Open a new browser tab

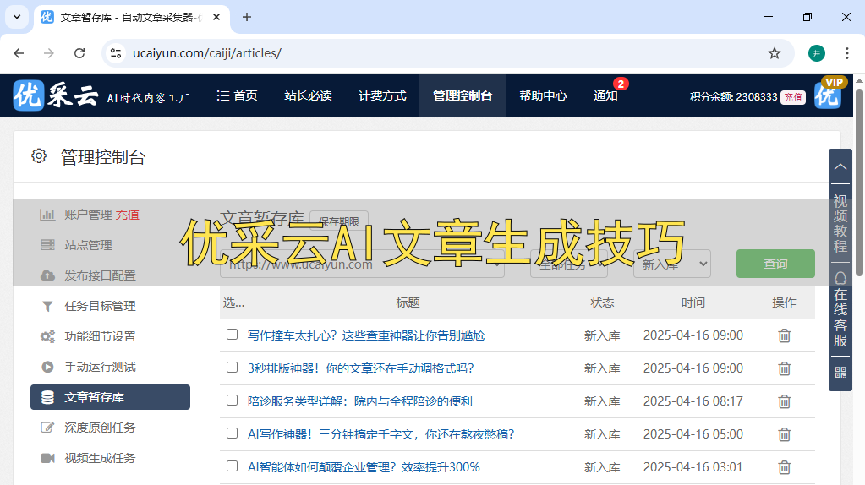pyautogui.click(x=247, y=17)
